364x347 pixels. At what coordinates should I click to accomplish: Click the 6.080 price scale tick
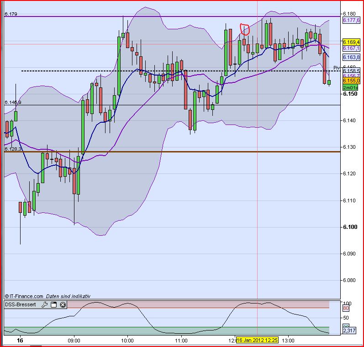point(349,280)
